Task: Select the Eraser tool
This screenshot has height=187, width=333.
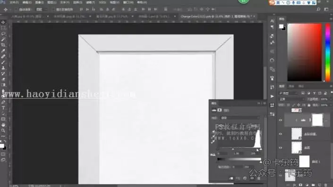Action: (x=3, y=79)
